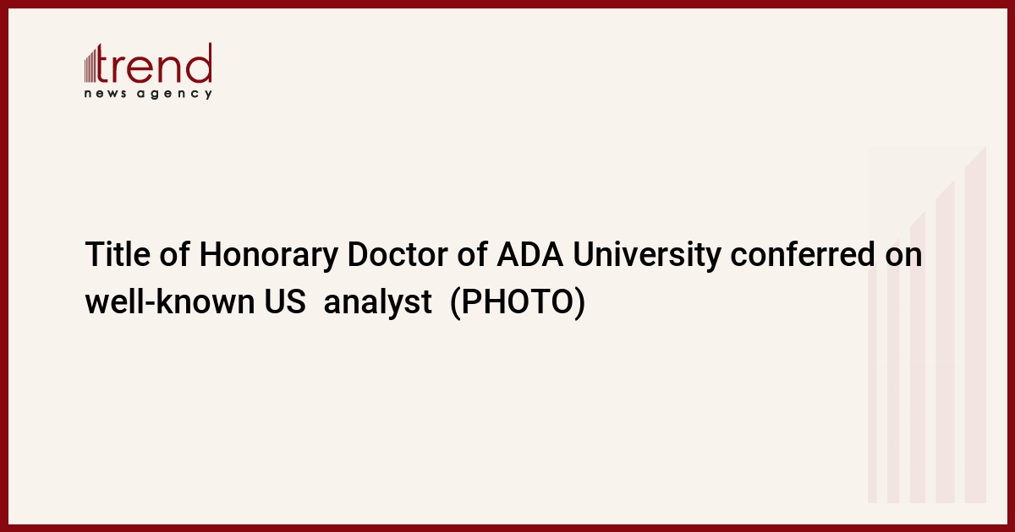This screenshot has height=532, width=1015.
Task: Open the "(PHOTO)" label in the headline
Action: [517, 301]
